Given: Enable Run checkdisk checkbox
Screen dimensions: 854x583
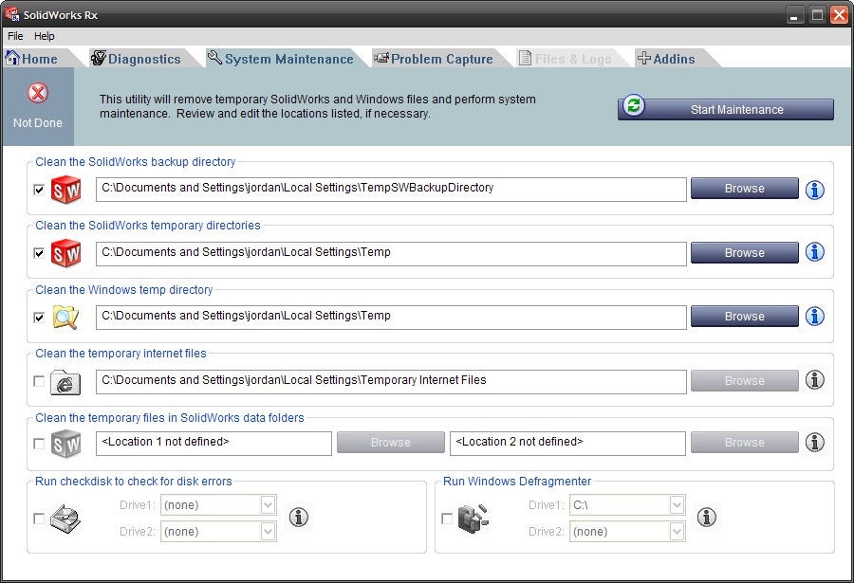Looking at the screenshot, I should pyautogui.click(x=39, y=519).
